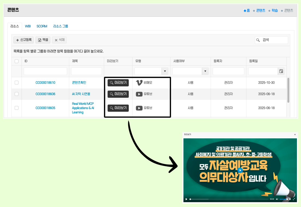Click the search magnifier icon
The height and width of the screenshot is (207, 301).
258,40
